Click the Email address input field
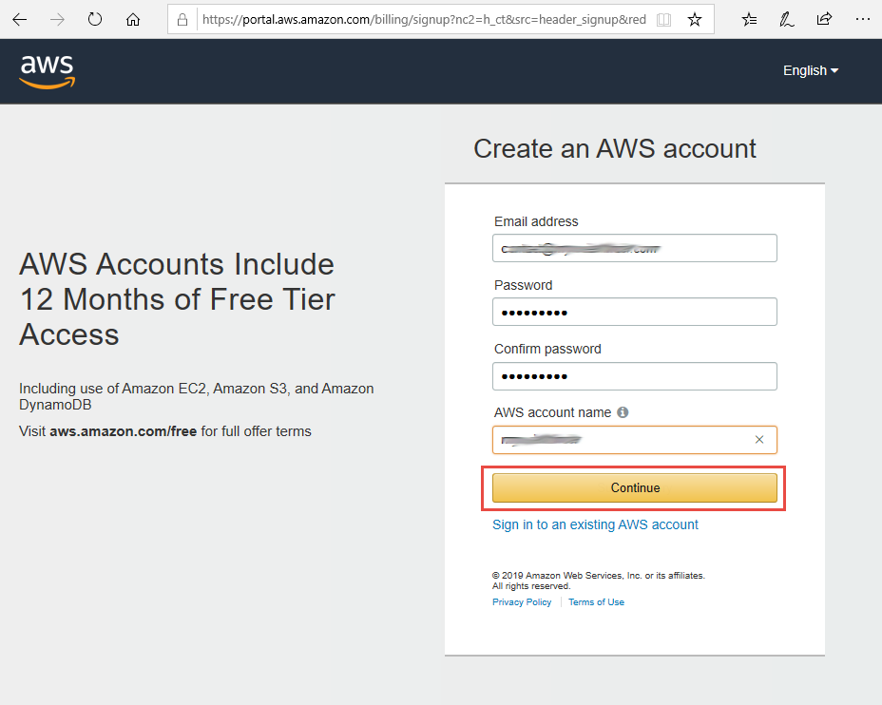The height and width of the screenshot is (705, 882). click(x=635, y=248)
